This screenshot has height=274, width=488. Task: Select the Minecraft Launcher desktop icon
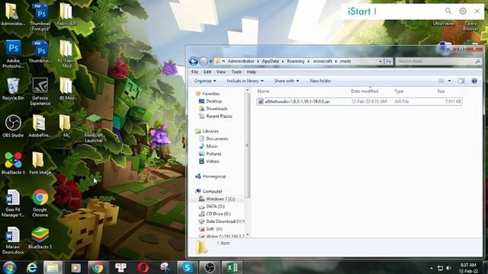tap(94, 129)
